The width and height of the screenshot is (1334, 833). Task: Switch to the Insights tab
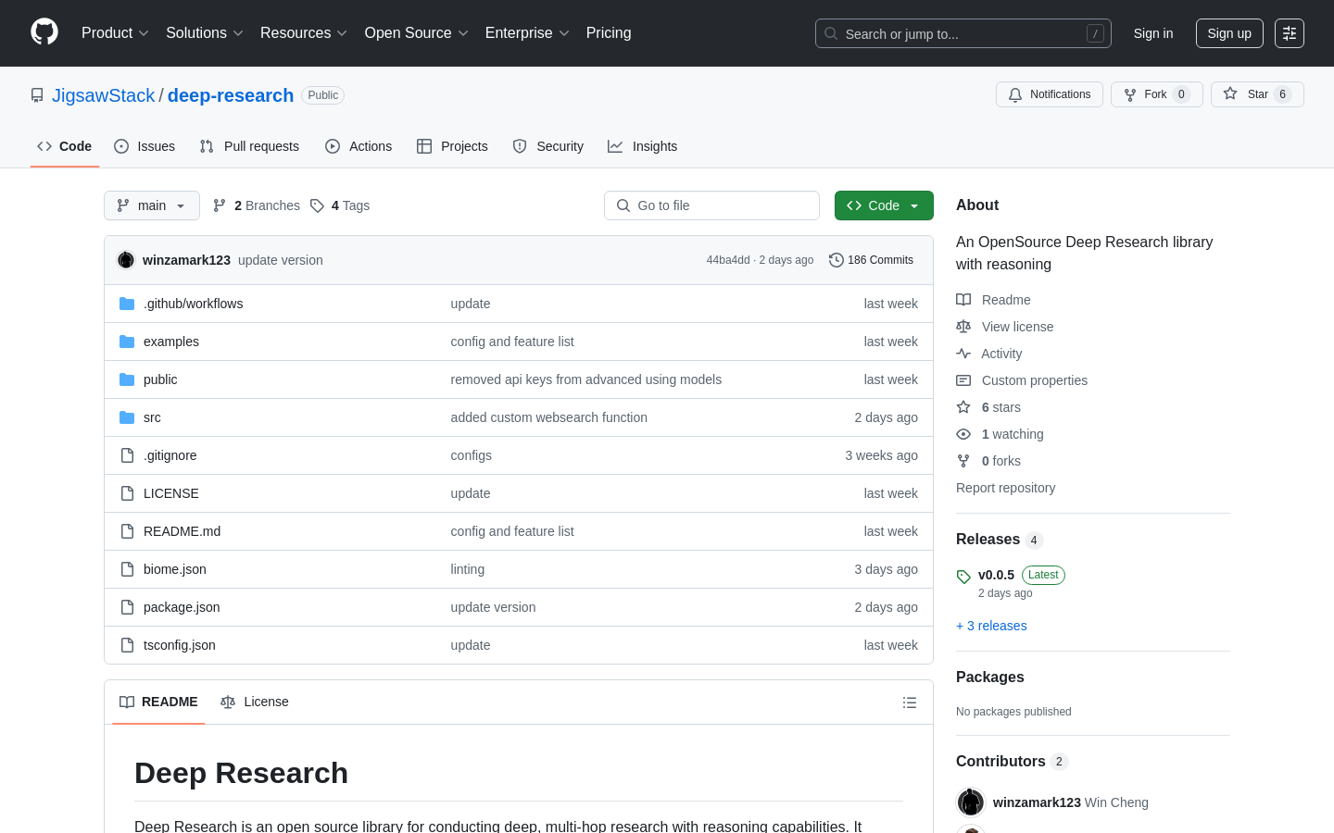pyautogui.click(x=643, y=146)
